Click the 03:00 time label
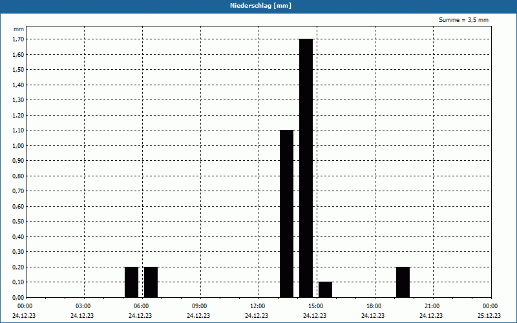This screenshot has height=323, width=517. point(83,306)
